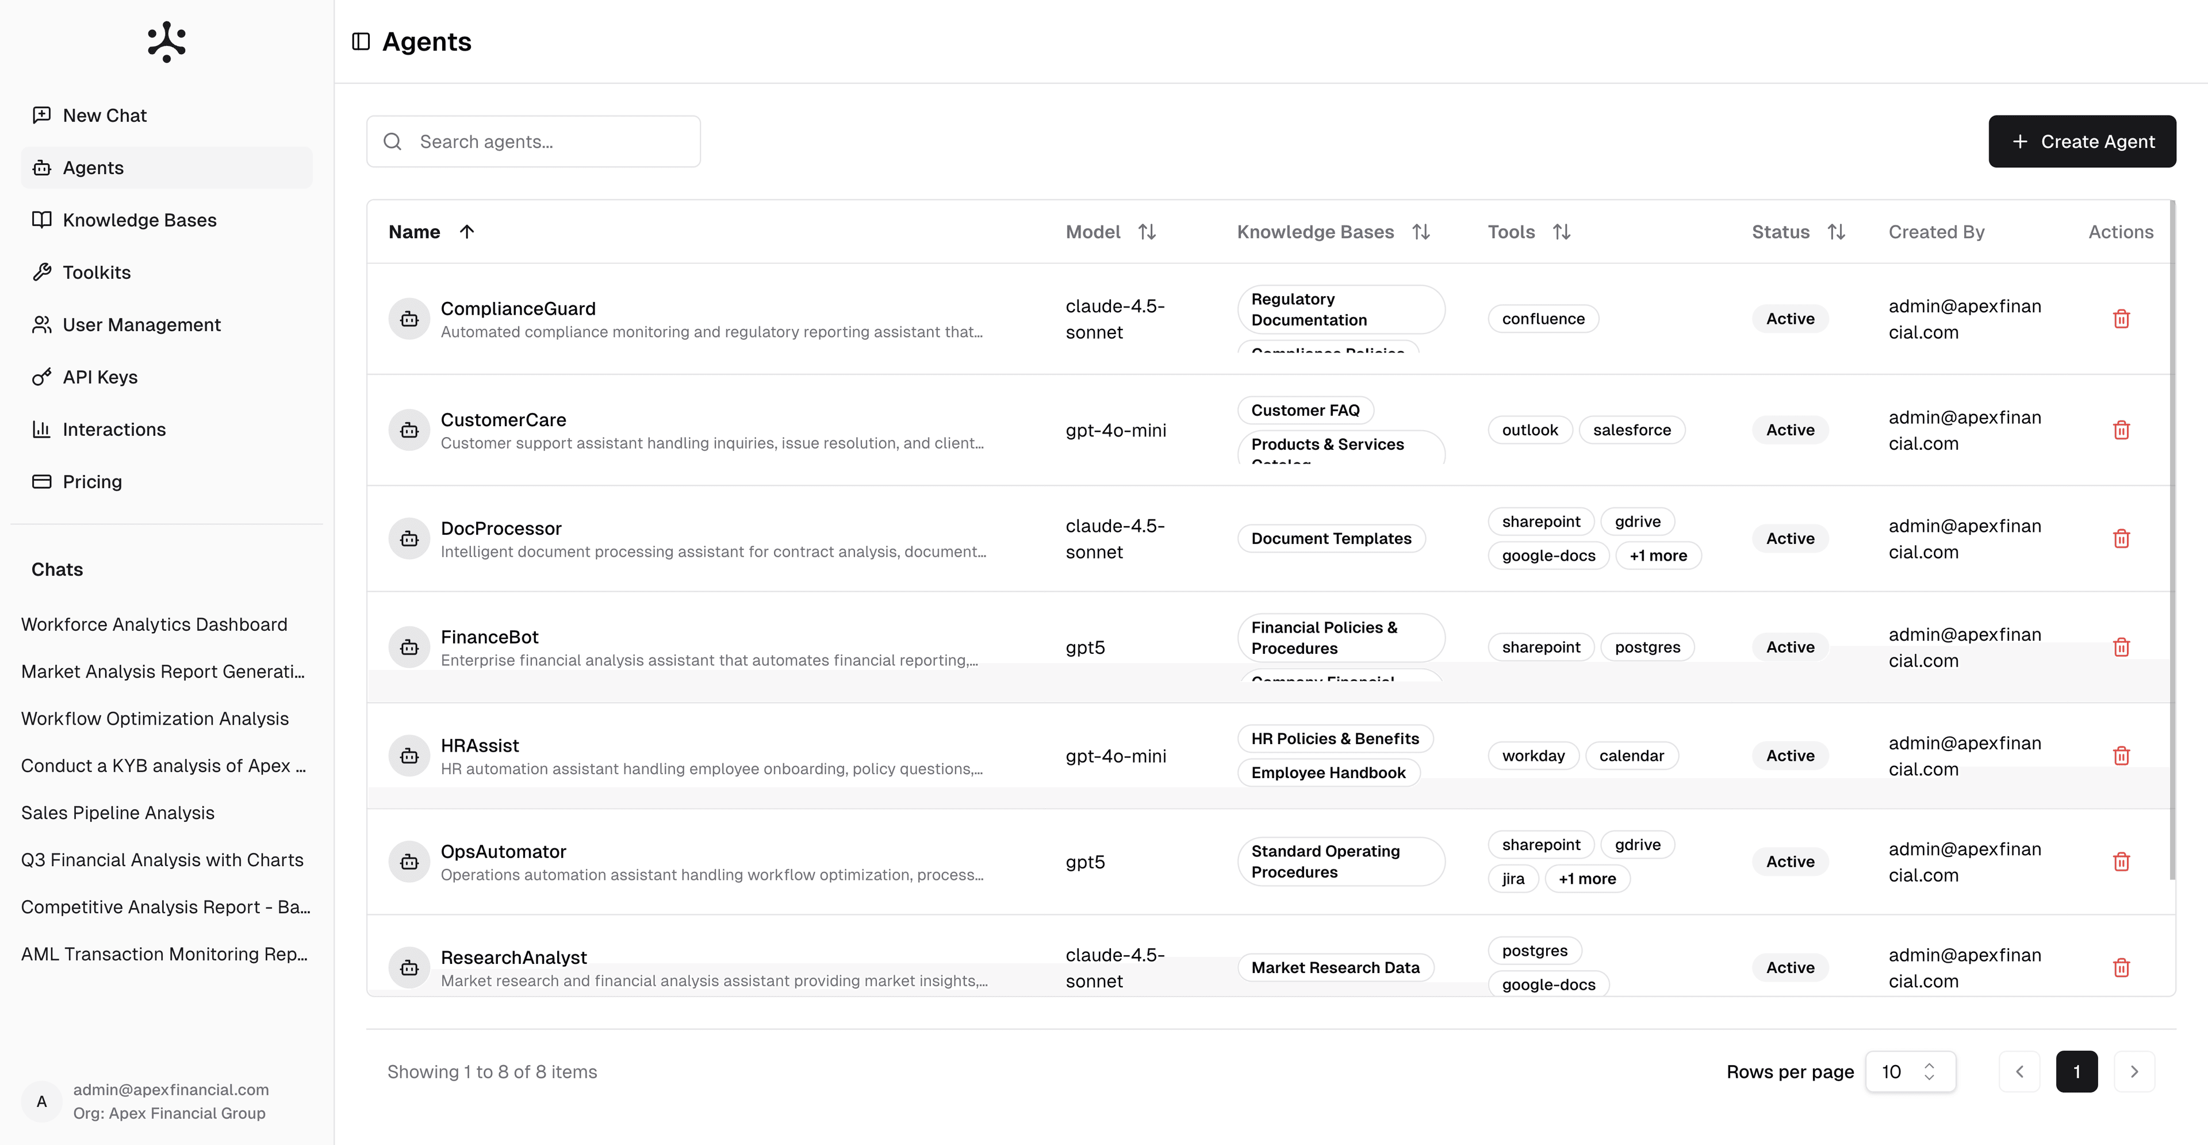Click DocProcessor row's trash icon
The image size is (2208, 1145).
(2121, 538)
